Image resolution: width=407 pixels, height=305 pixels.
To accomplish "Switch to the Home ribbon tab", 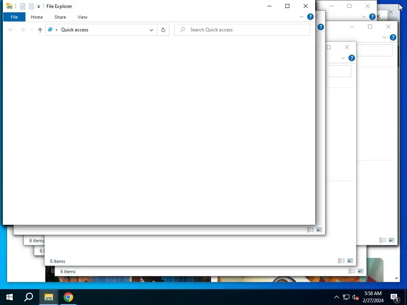I will click(x=37, y=17).
